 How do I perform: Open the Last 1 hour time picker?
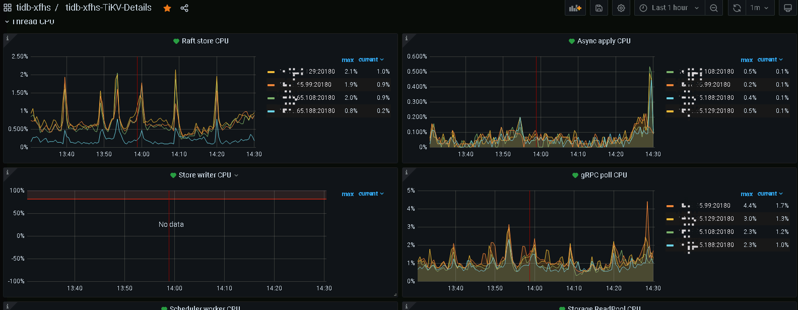coord(670,8)
